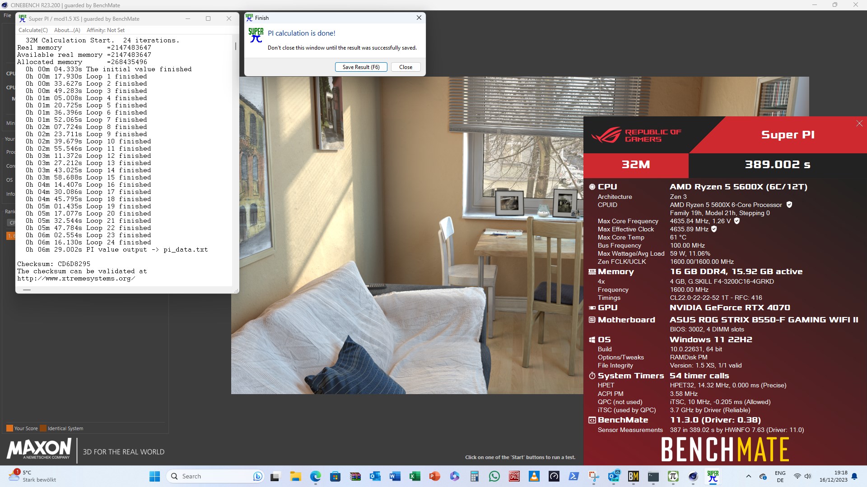Viewport: 867px width, 487px height.
Task: Open Microsoft Store from the taskbar
Action: click(335, 476)
